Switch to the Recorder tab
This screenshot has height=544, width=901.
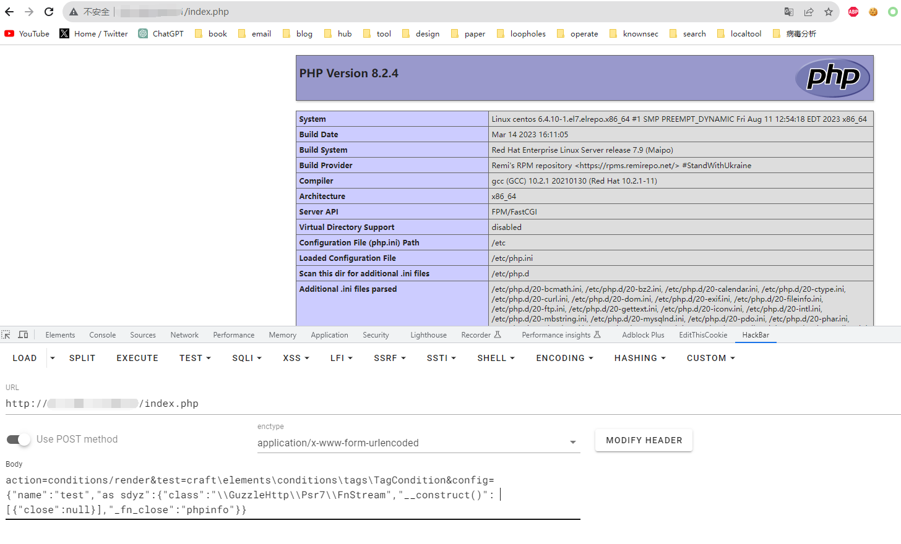(481, 335)
